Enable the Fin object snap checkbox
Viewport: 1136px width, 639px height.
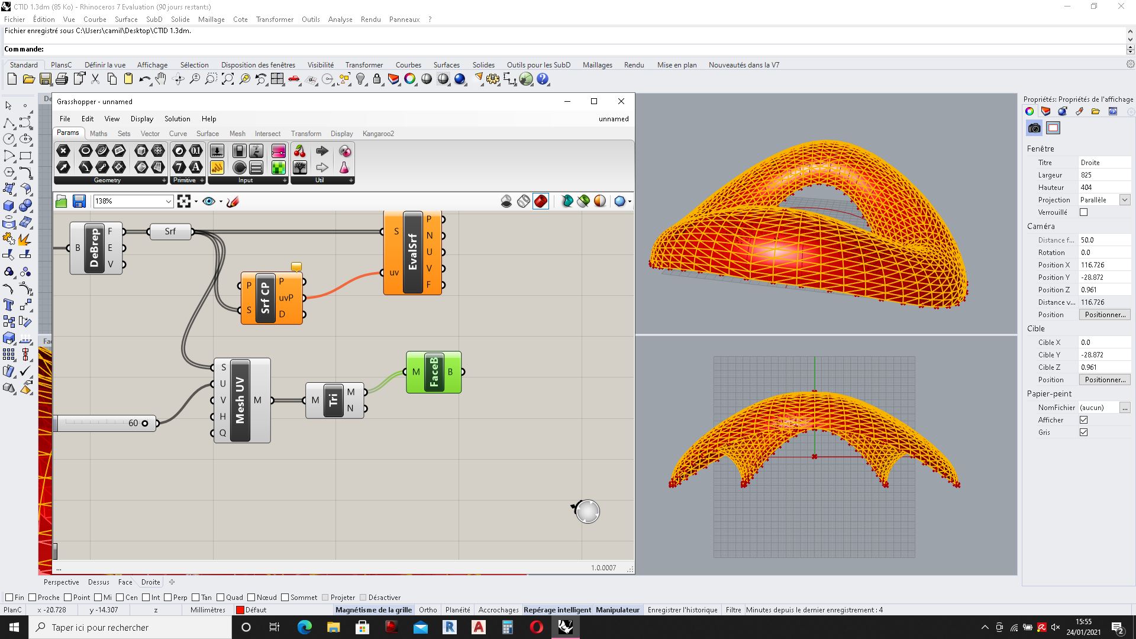9,597
